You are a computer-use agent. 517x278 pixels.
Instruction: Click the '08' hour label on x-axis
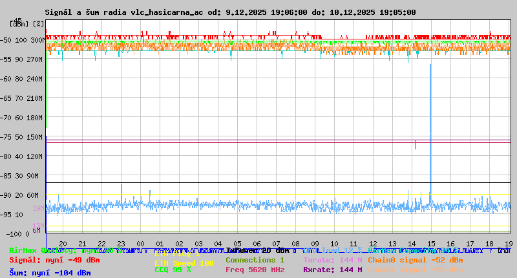295,244
